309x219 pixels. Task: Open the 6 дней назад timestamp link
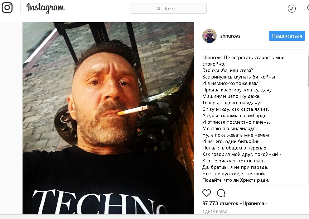pyautogui.click(x=215, y=212)
